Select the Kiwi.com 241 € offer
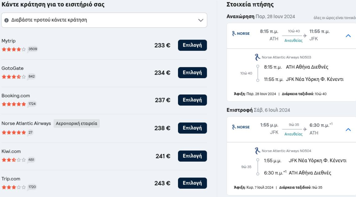The image size is (356, 197). [192, 156]
